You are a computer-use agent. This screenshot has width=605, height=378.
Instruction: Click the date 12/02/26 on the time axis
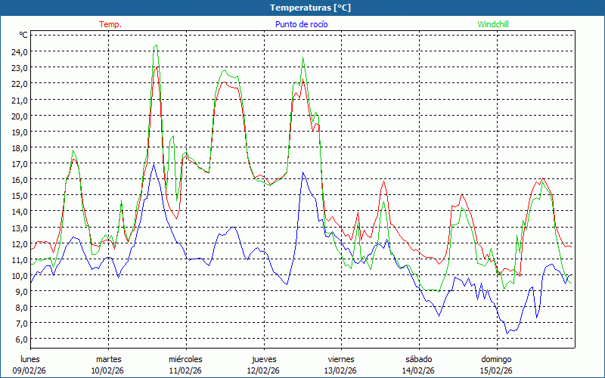pyautogui.click(x=263, y=370)
